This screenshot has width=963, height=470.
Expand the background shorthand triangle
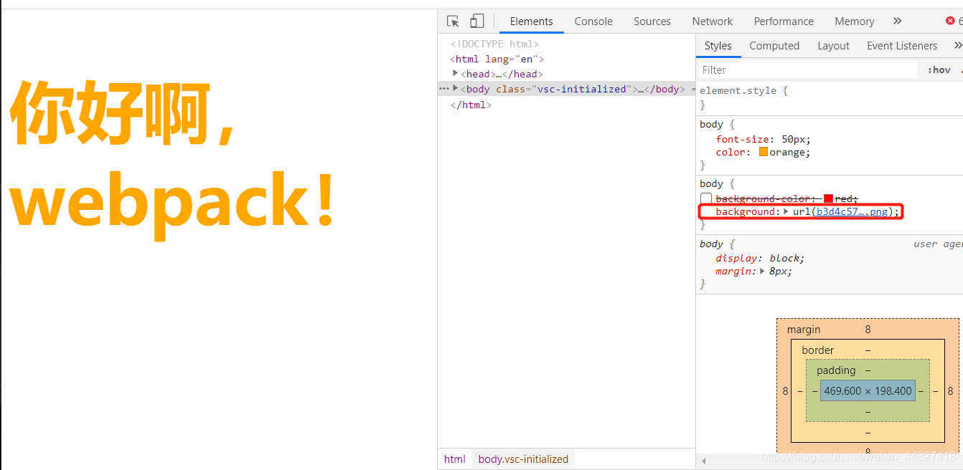pos(786,211)
